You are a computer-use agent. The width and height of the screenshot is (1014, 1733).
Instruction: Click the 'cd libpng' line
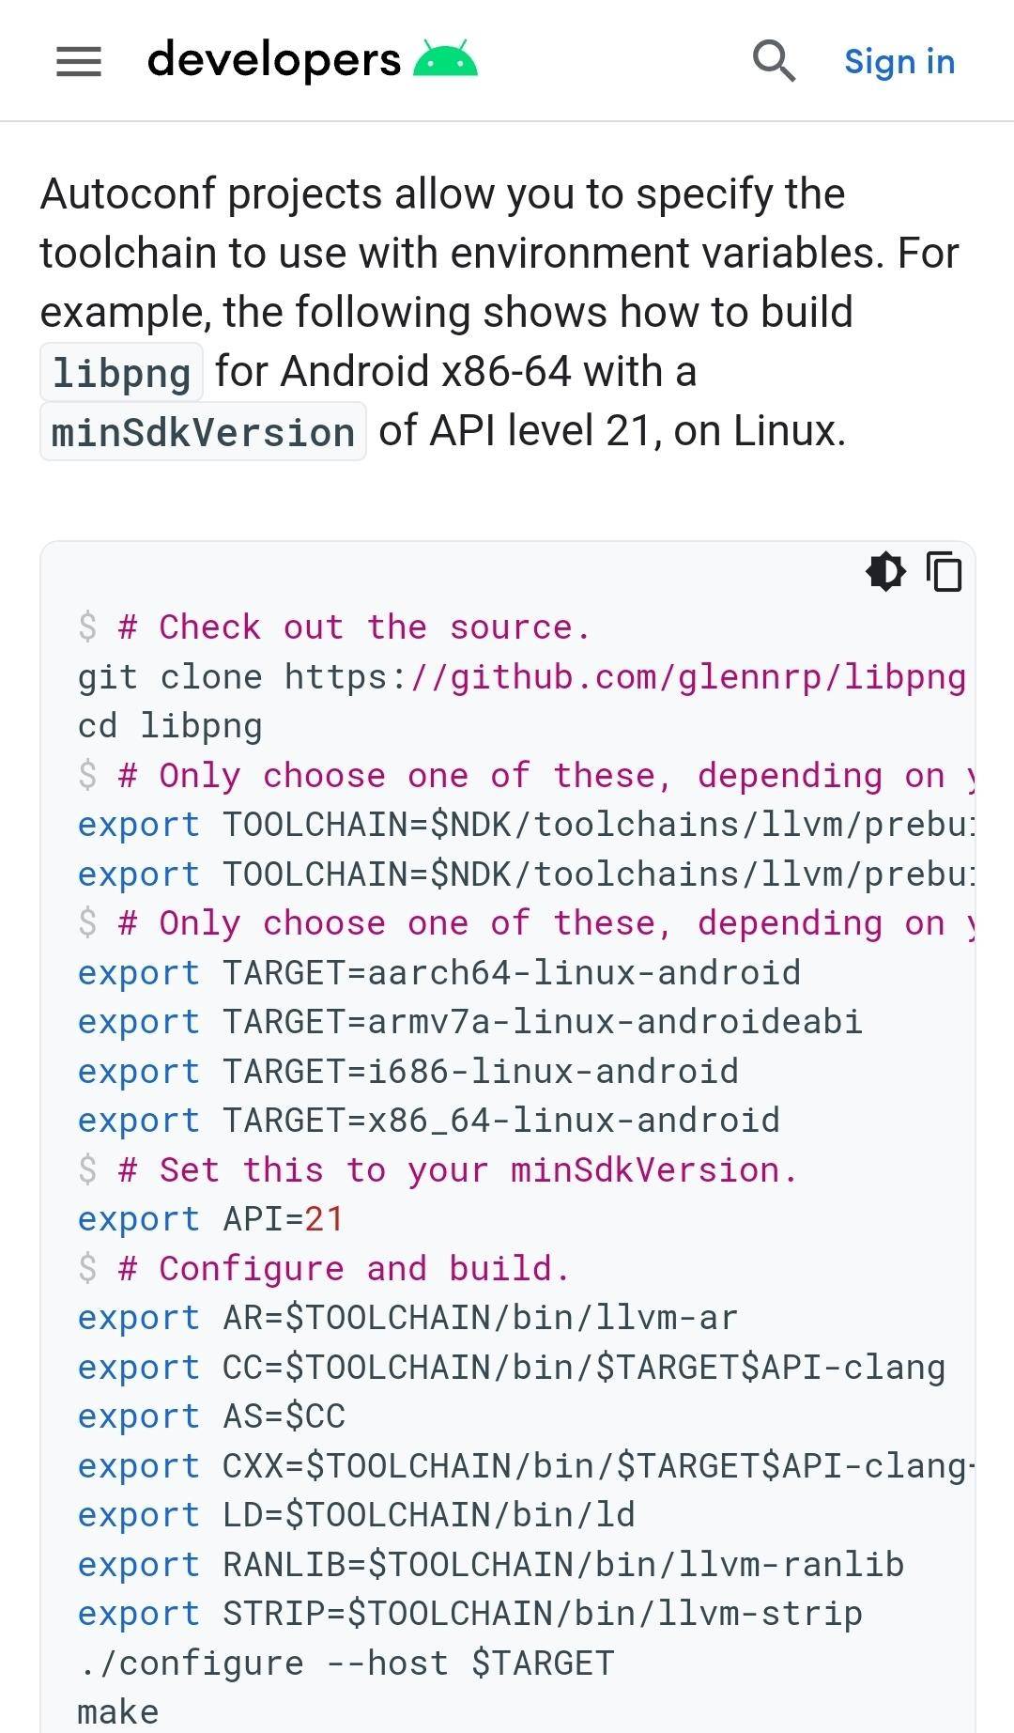click(x=170, y=726)
